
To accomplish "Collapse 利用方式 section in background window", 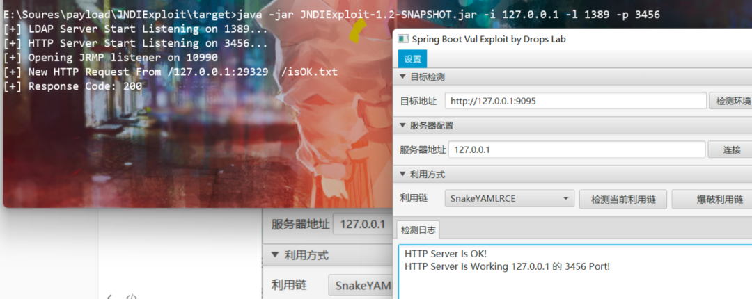I will pyautogui.click(x=274, y=255).
